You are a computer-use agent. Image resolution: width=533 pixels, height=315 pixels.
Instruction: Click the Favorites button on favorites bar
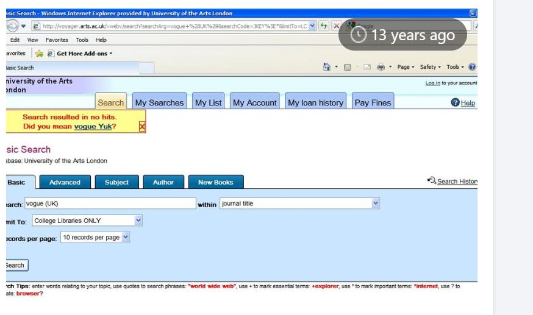16,53
